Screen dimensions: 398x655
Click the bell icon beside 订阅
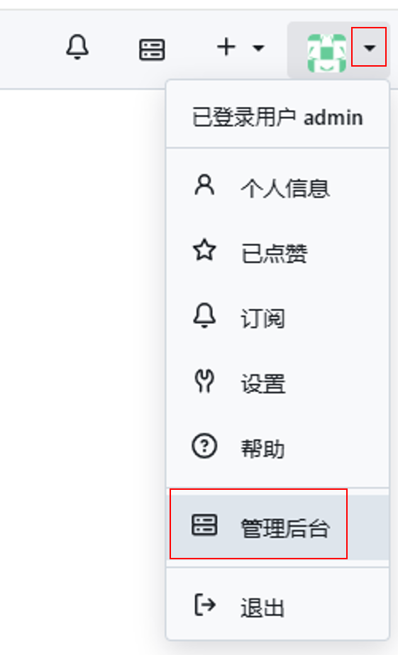pyautogui.click(x=204, y=315)
